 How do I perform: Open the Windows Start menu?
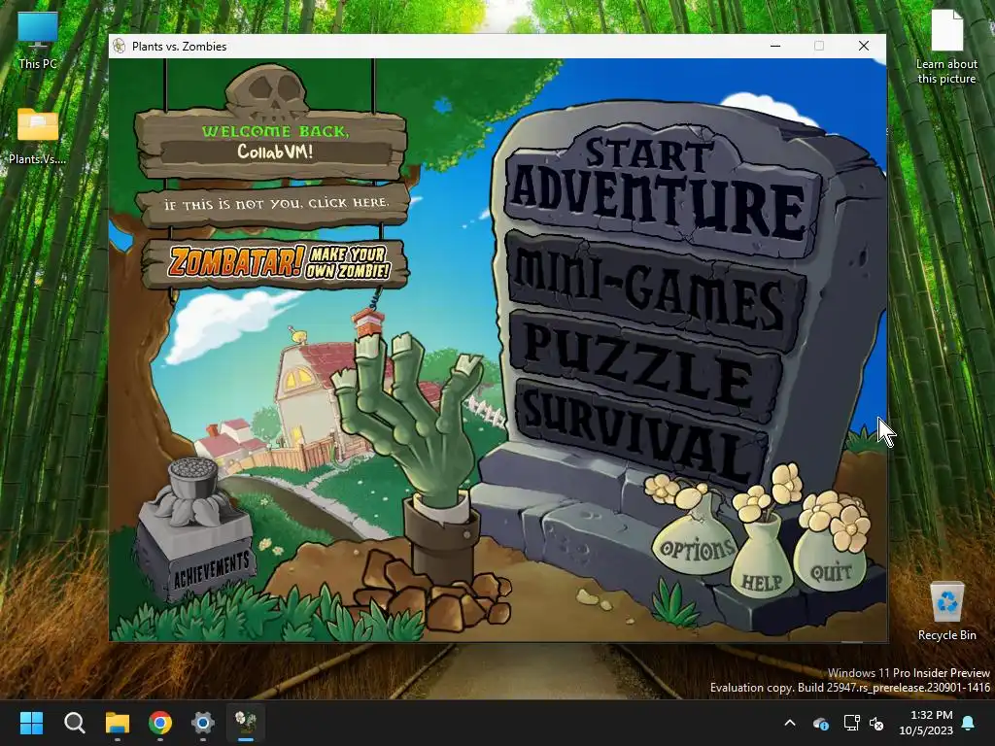32,722
